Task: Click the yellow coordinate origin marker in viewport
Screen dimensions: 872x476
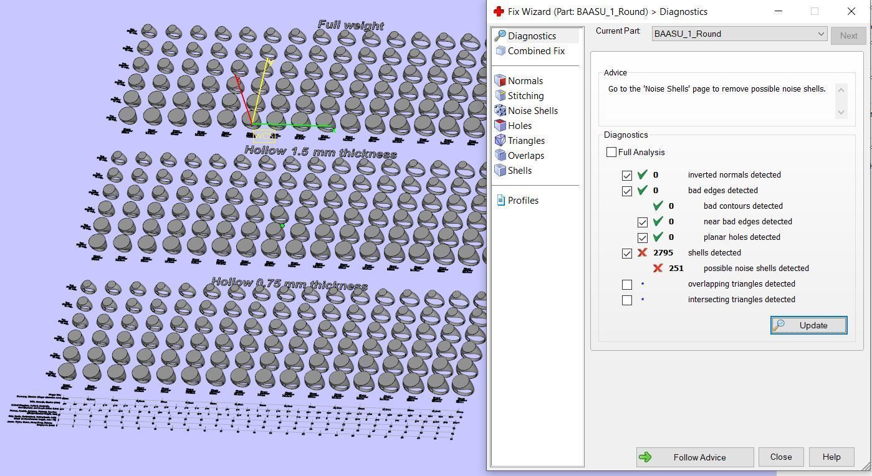Action: (x=264, y=136)
